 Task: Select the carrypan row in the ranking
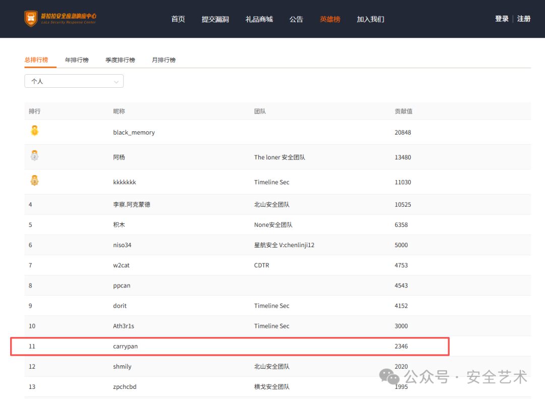[230, 346]
